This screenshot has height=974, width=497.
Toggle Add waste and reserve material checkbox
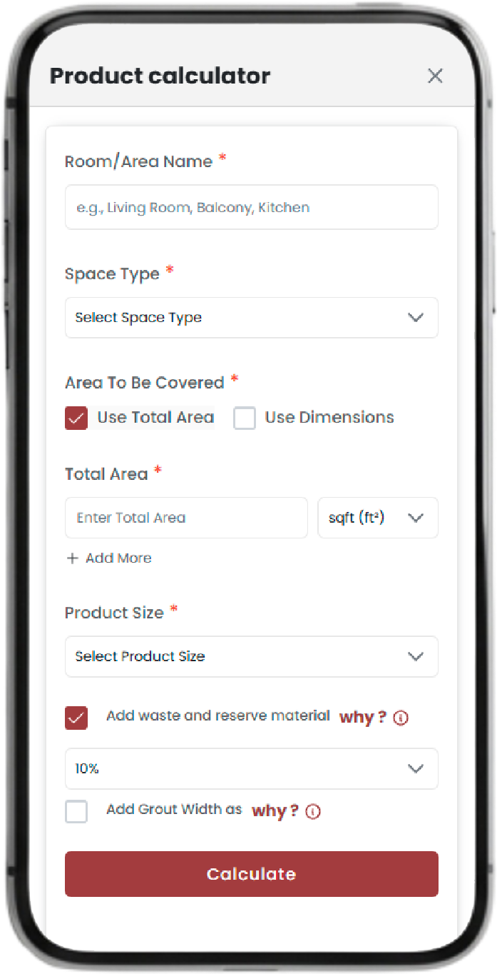tap(76, 718)
